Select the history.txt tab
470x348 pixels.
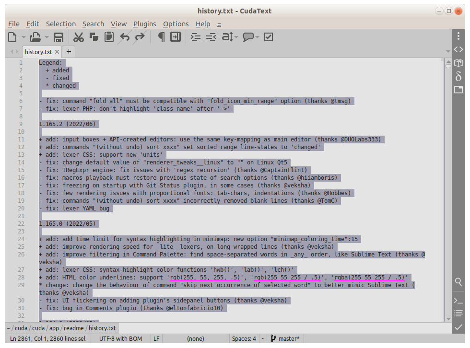38,52
